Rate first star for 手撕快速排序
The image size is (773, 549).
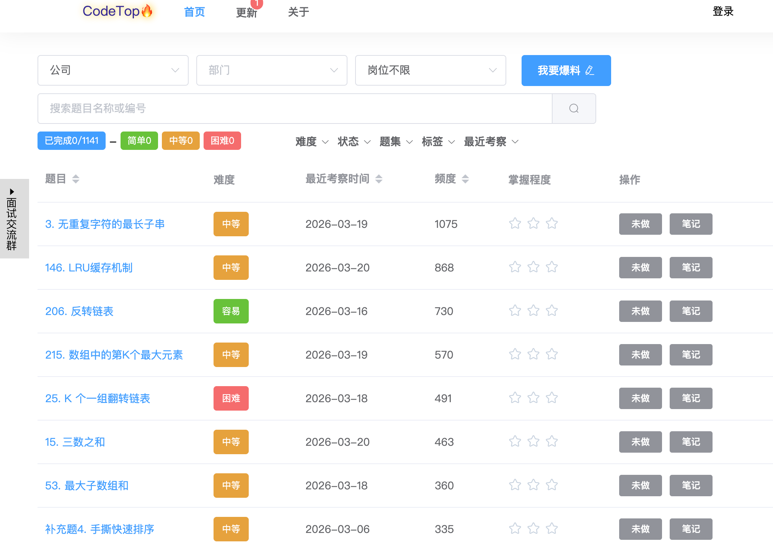(515, 528)
